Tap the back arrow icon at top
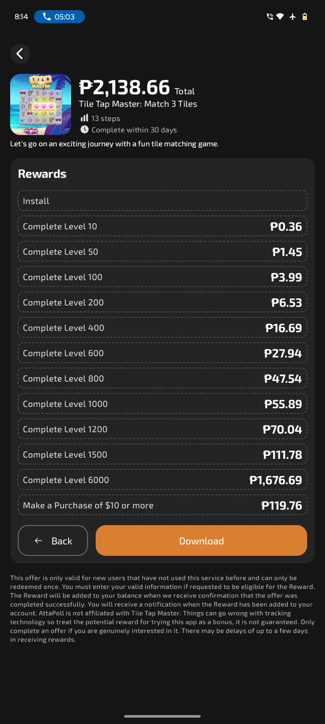 point(20,54)
